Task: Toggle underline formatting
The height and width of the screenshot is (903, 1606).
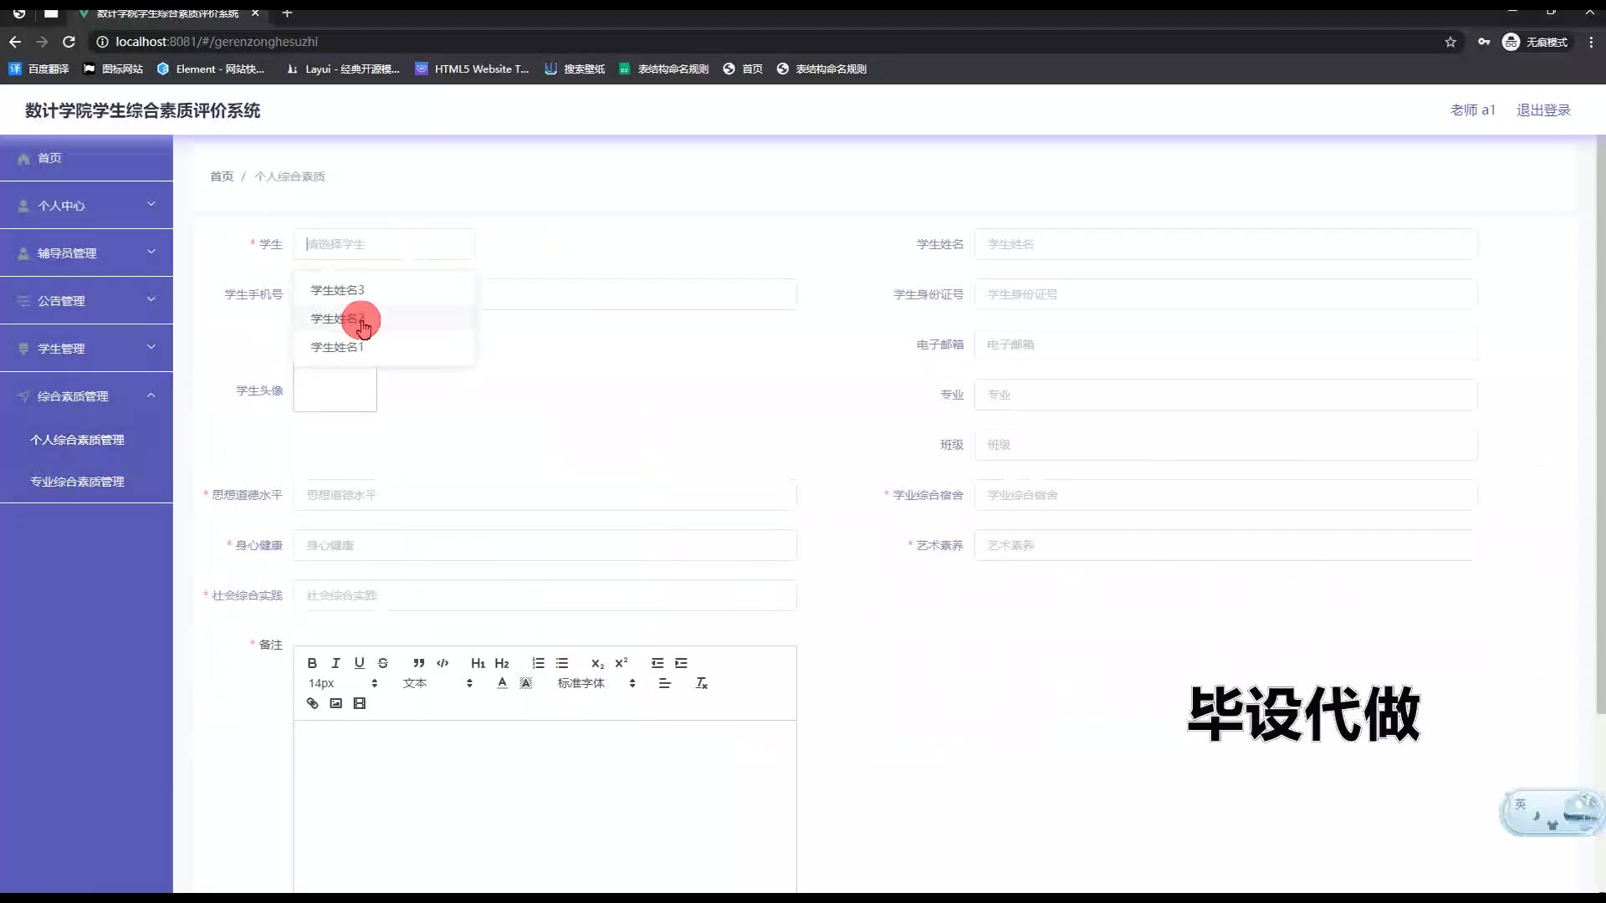Action: coord(359,663)
